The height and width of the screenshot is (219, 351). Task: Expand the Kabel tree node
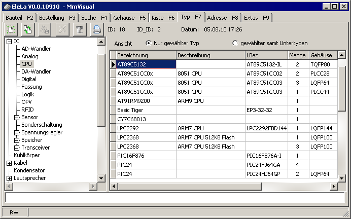point(9,163)
